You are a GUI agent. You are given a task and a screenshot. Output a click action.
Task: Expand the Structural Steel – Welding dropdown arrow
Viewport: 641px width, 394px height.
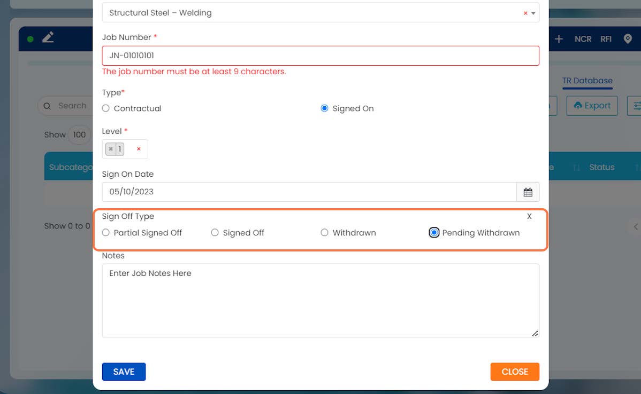click(533, 13)
